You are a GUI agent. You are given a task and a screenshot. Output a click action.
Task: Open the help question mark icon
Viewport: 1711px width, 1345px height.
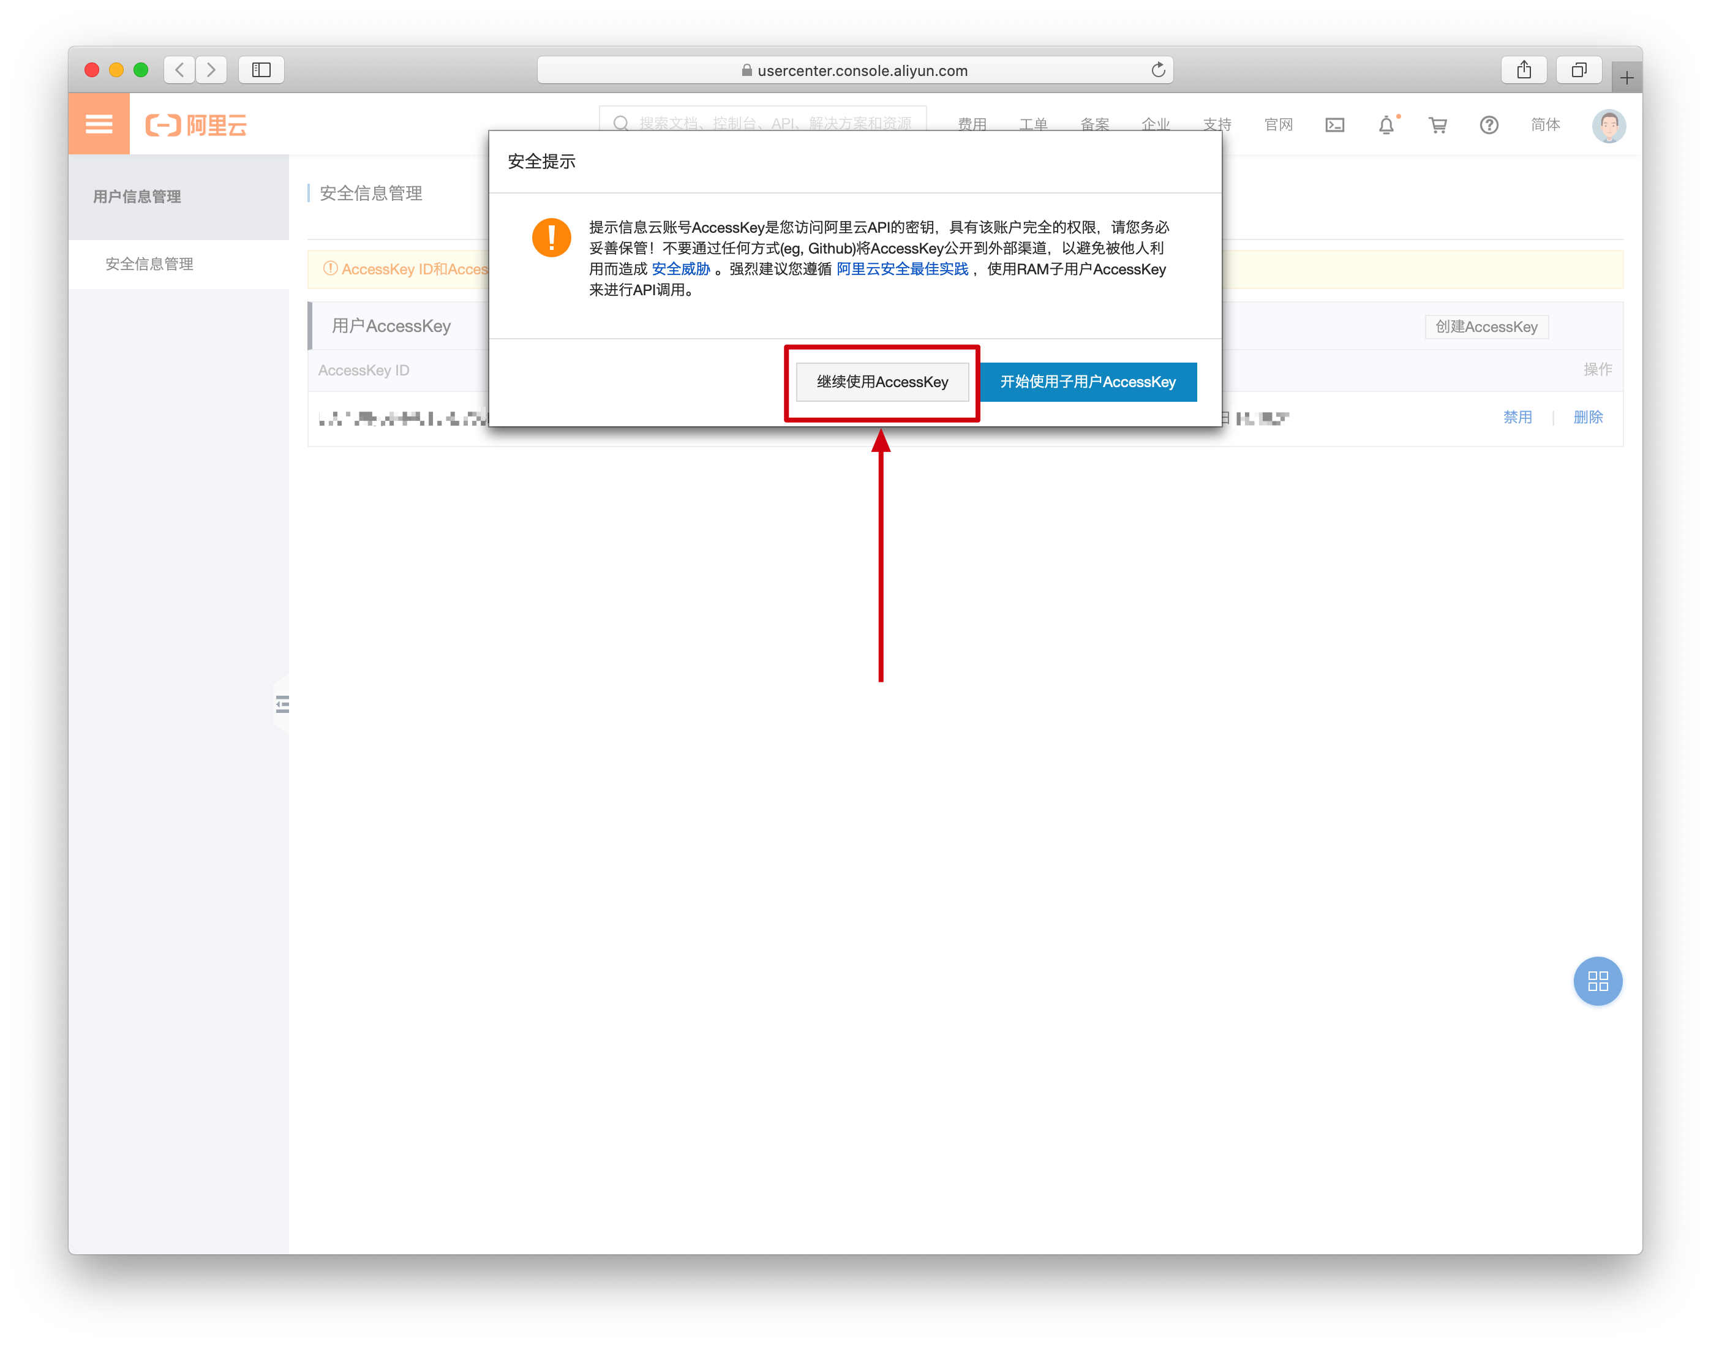tap(1489, 124)
